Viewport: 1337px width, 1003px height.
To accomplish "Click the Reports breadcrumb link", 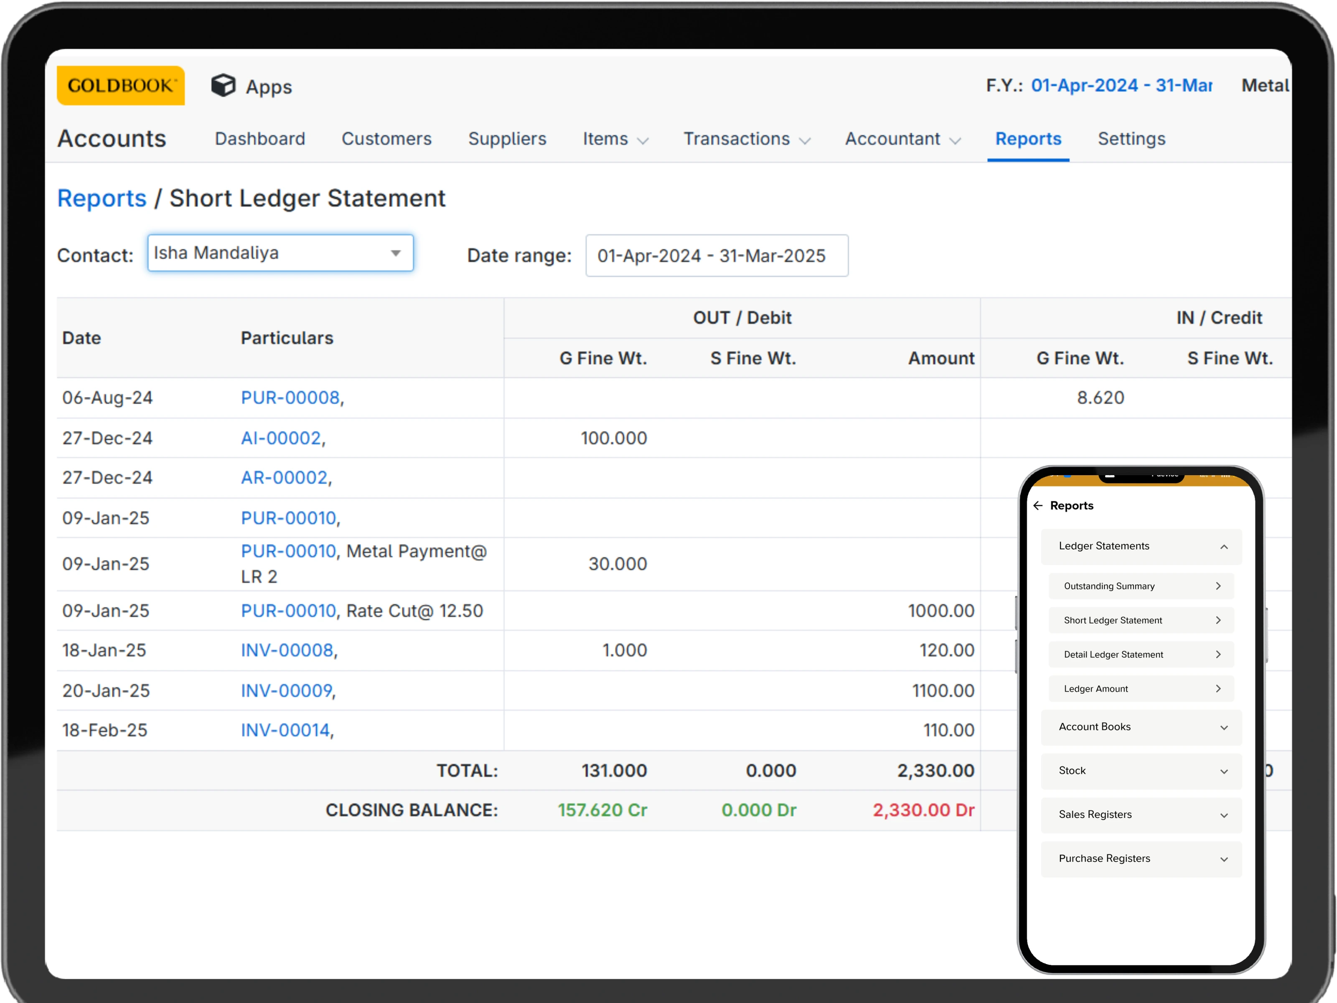I will (102, 199).
